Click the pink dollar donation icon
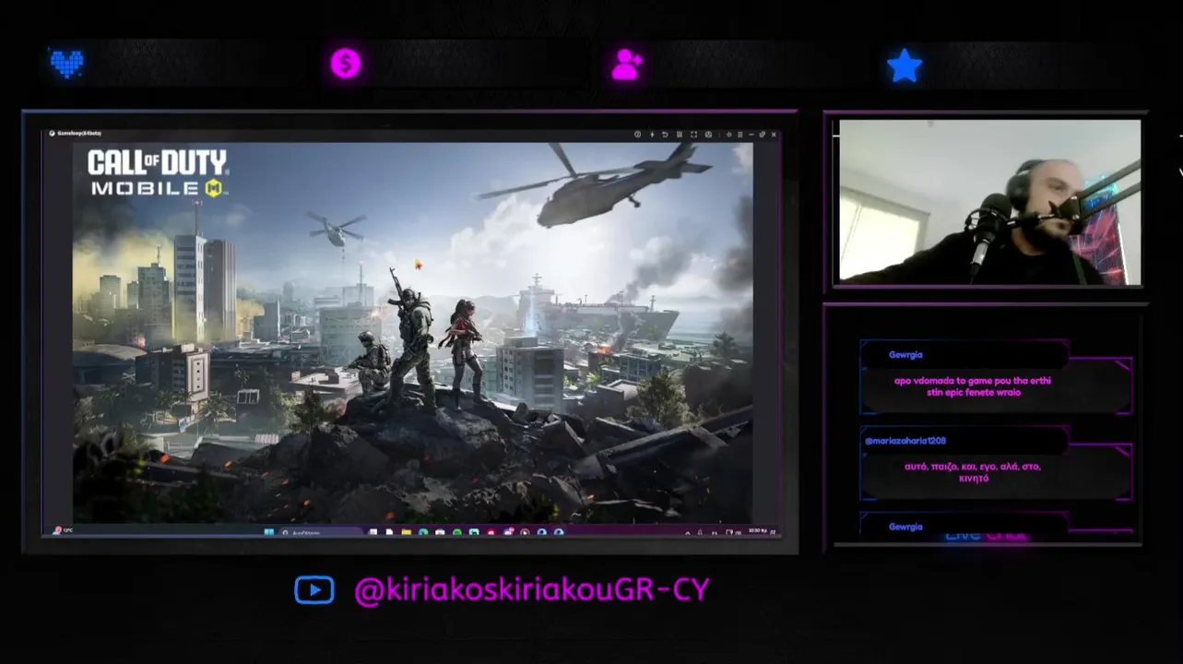 point(346,64)
